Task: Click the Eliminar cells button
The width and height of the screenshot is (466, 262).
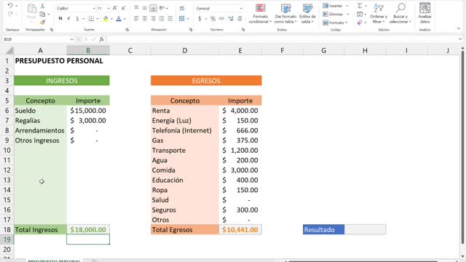Action: point(333,14)
